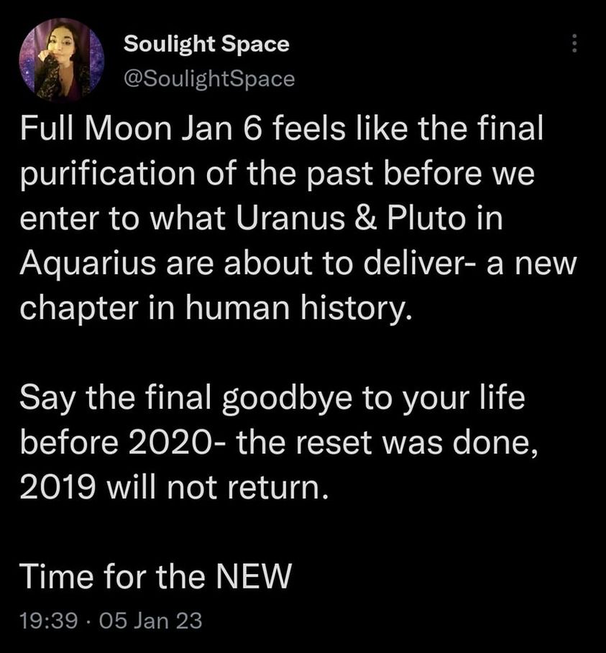This screenshot has height=653, width=606.
Task: Click "chapter in human history." line
Action: click(x=216, y=309)
